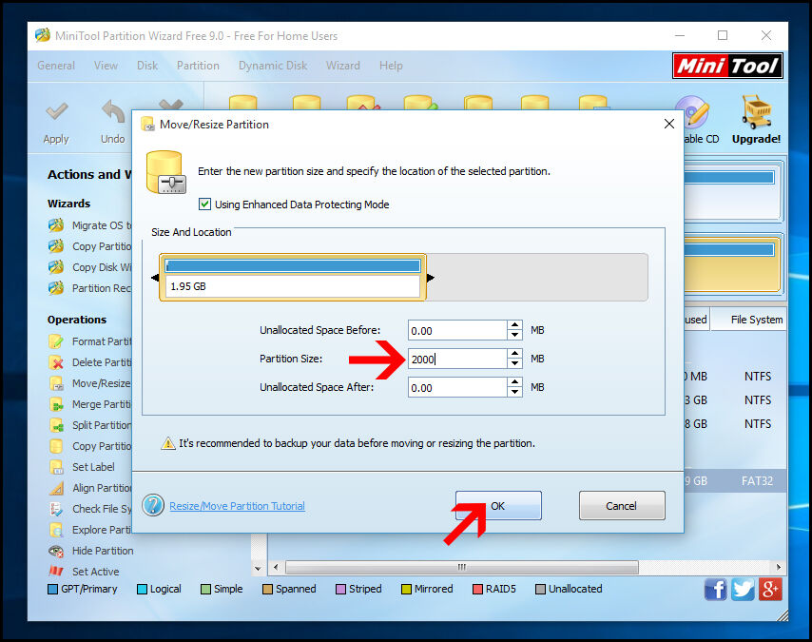
Task: Open the Disk menu
Action: tap(147, 66)
